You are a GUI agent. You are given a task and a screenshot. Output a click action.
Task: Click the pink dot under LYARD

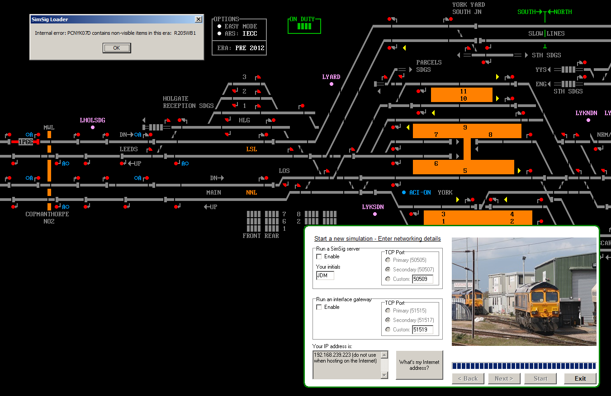332,84
